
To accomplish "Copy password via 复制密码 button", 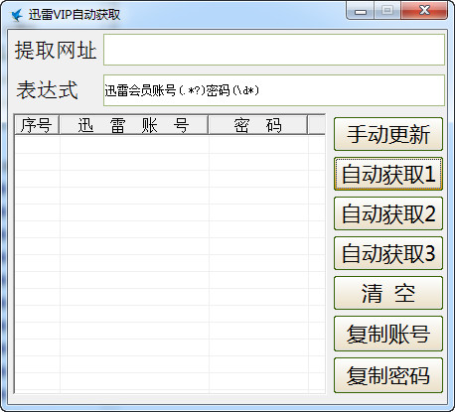I will tap(388, 375).
